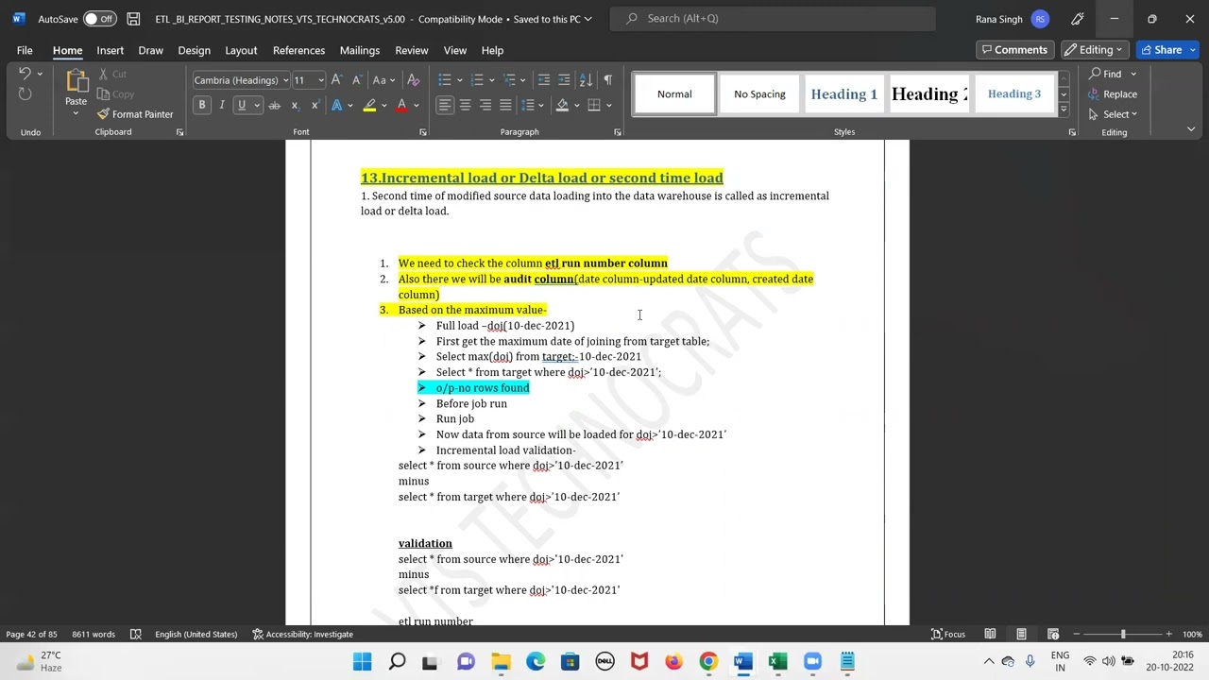1209x680 pixels.
Task: Open the References tab
Action: point(298,50)
